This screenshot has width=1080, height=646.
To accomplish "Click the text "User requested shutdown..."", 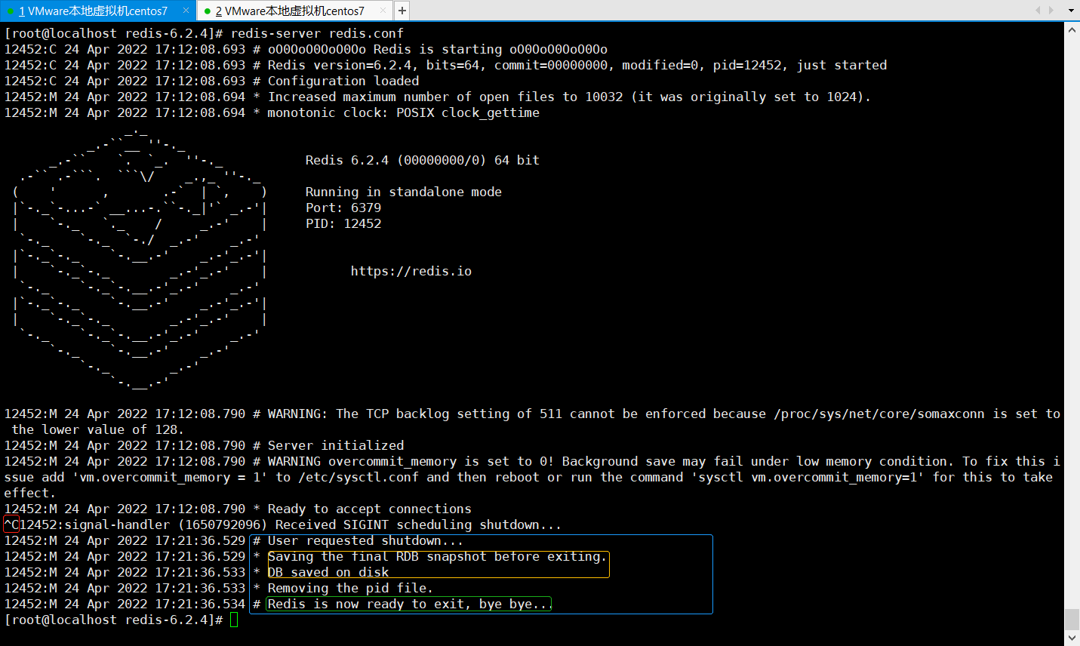I will click(x=366, y=541).
